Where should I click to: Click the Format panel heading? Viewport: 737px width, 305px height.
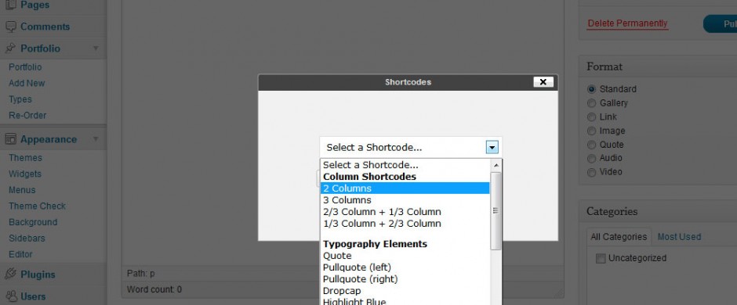pos(604,66)
